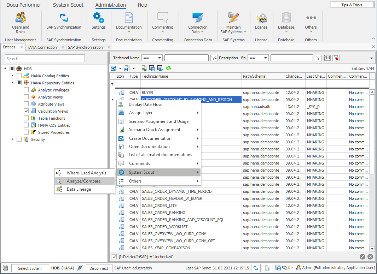
Task: Click the SQLite icon in the status bar
Action: coord(278,268)
